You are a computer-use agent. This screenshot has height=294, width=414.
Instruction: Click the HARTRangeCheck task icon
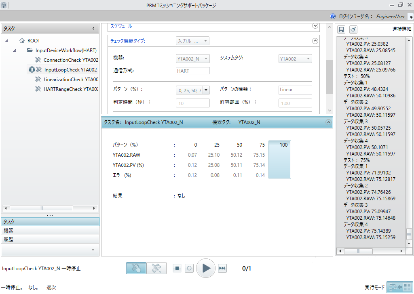point(38,89)
